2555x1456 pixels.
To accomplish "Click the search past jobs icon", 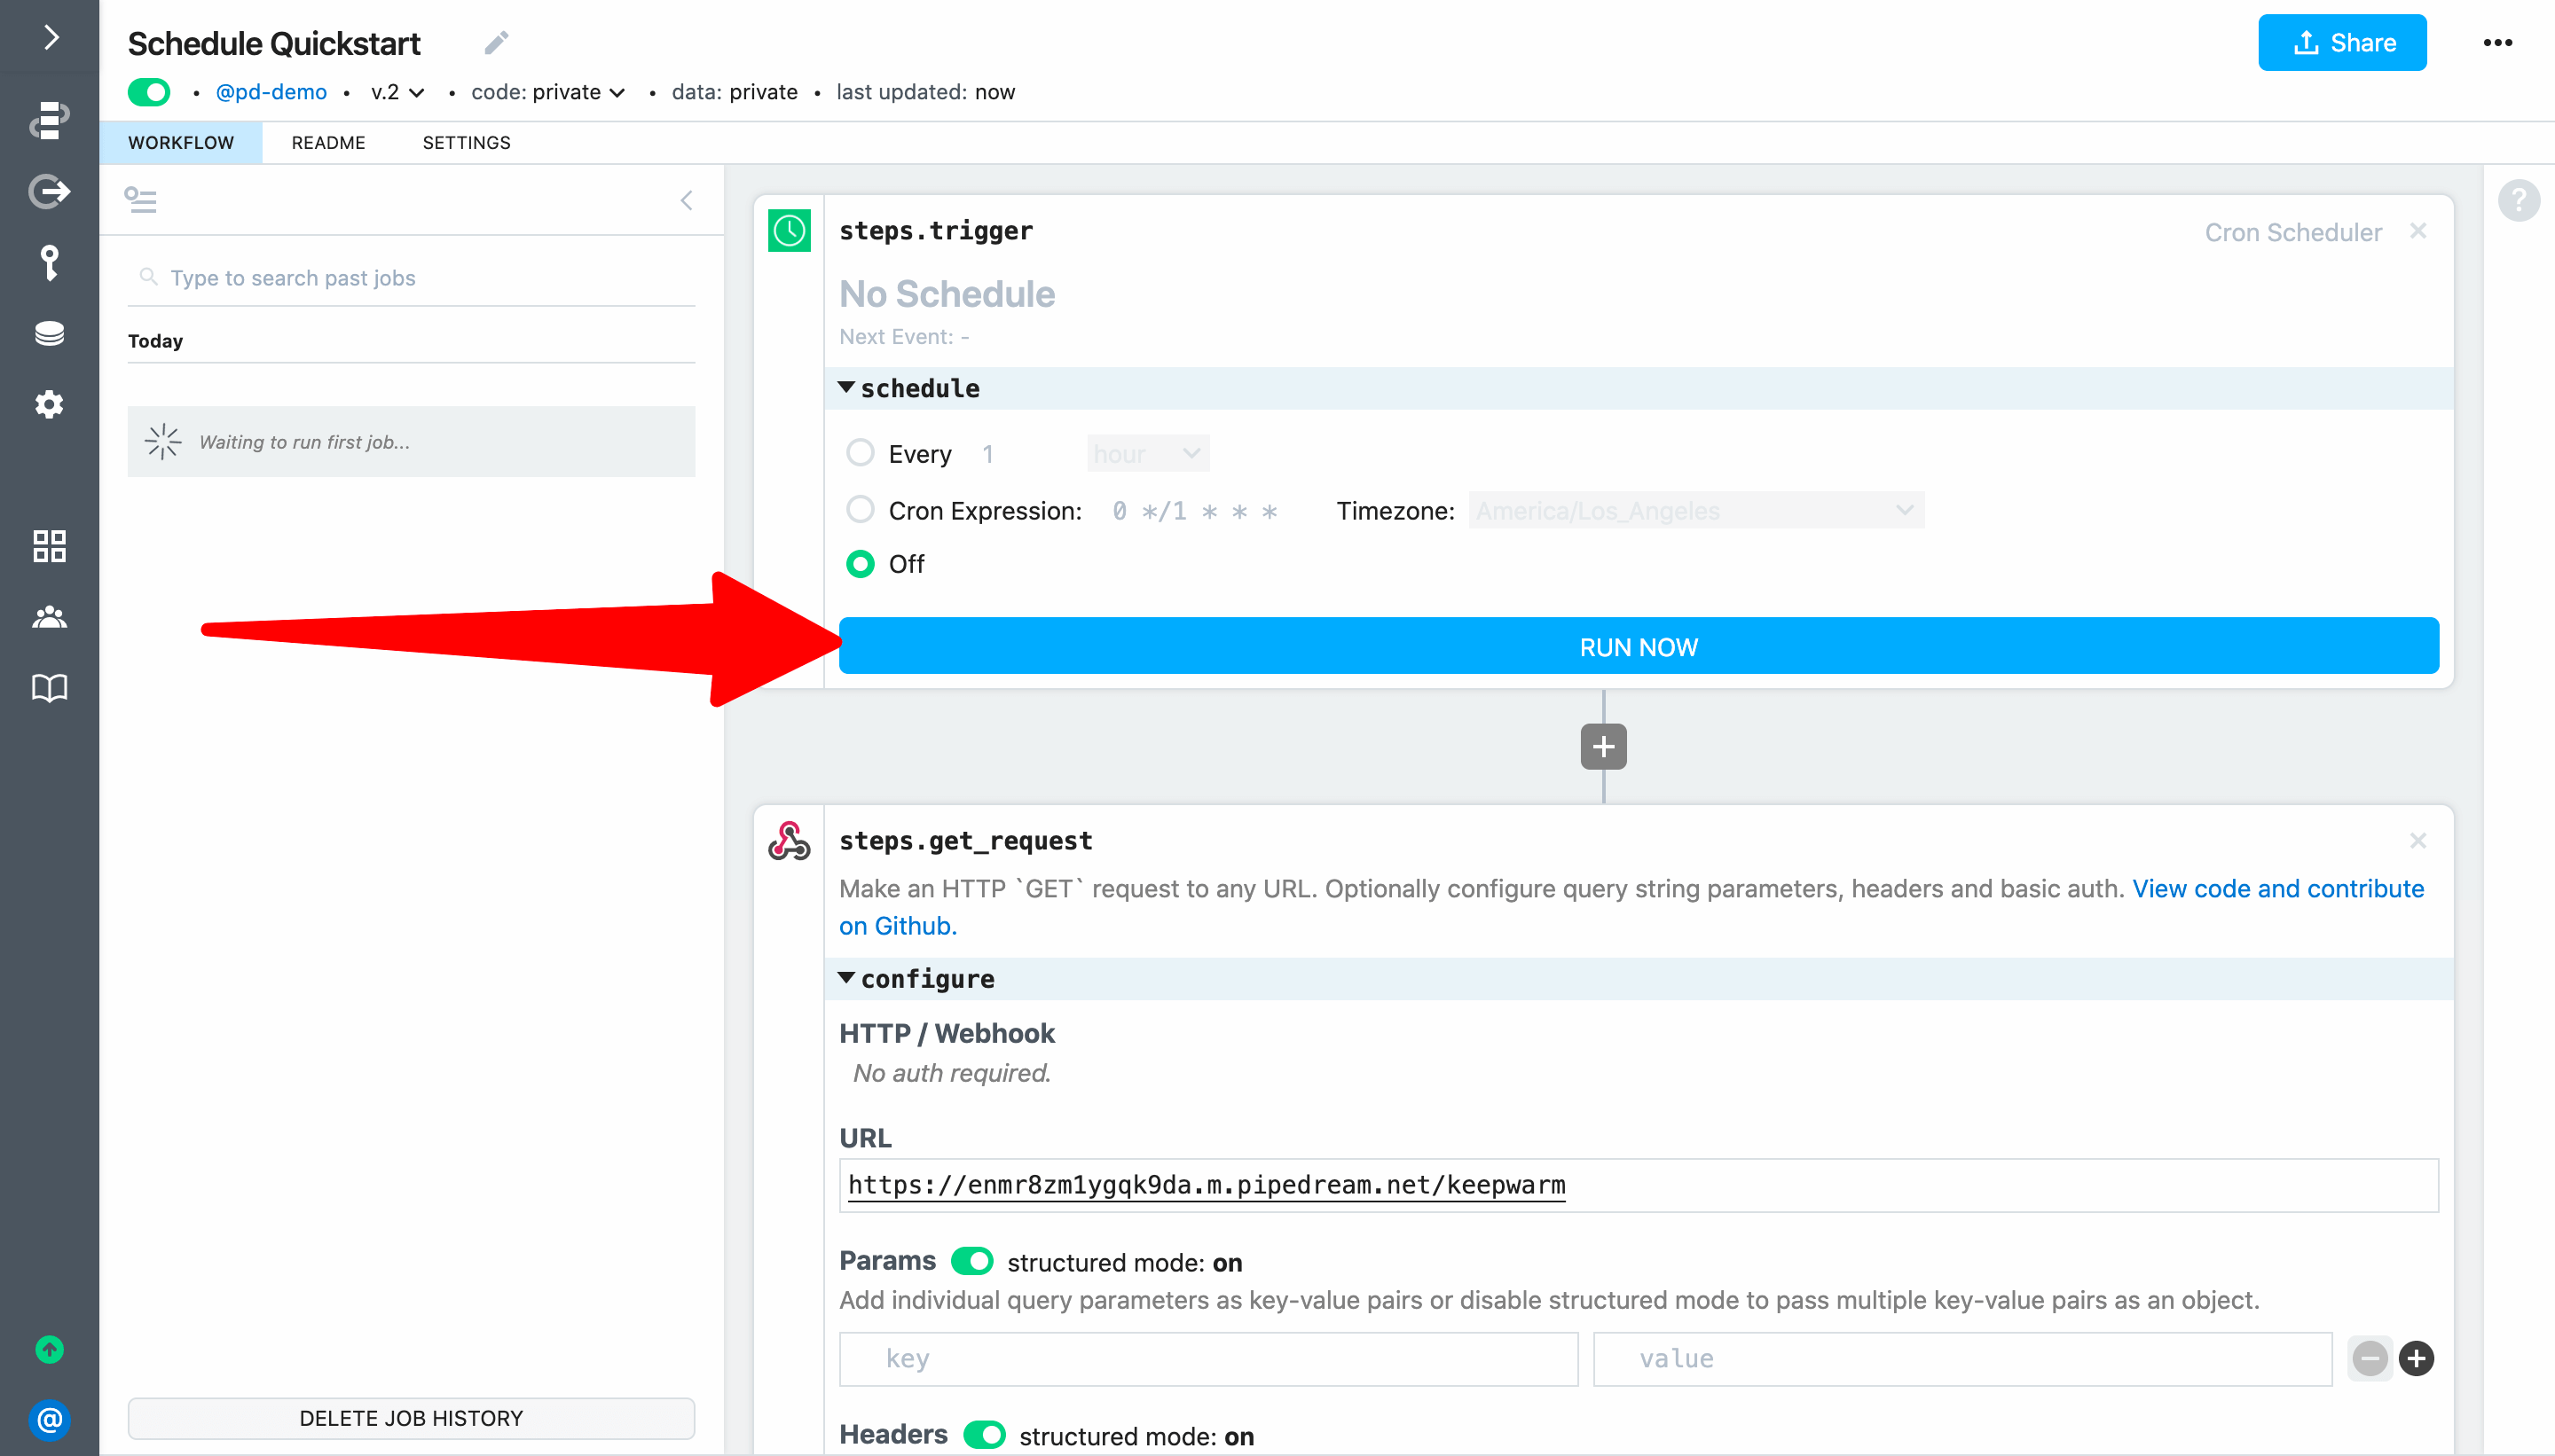I will point(149,278).
